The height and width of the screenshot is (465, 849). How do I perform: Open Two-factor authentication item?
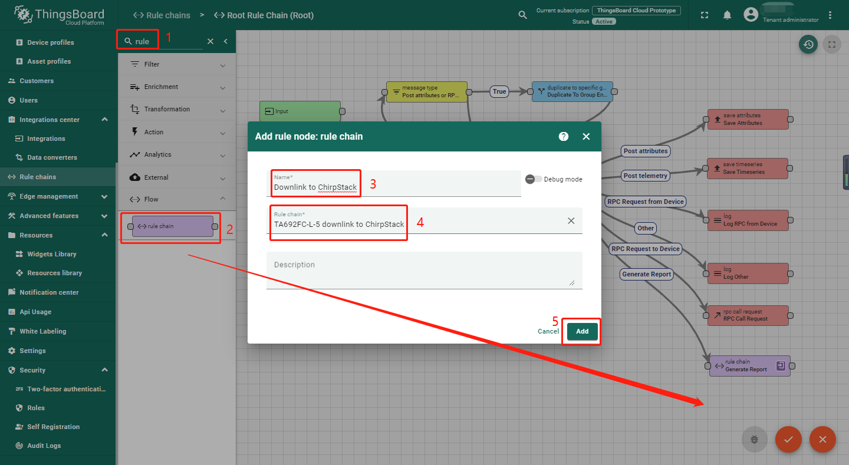58,389
